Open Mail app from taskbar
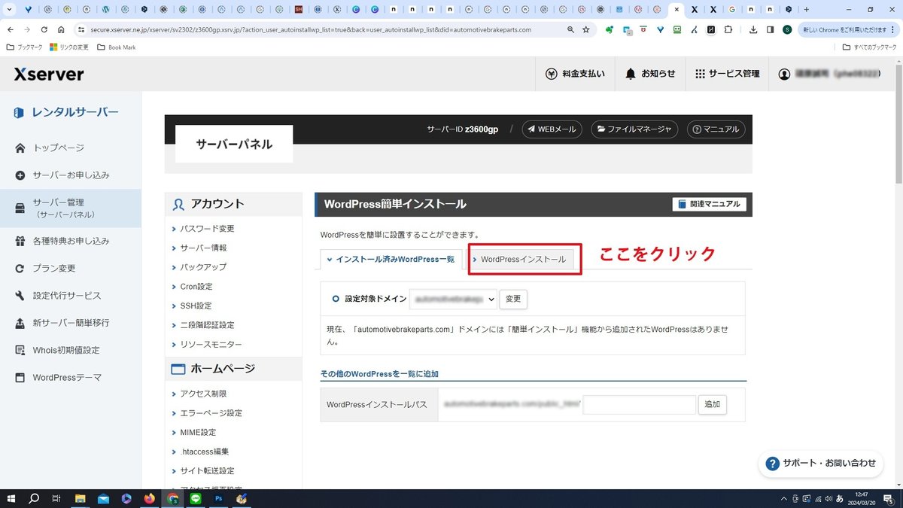This screenshot has height=508, width=903. (x=103, y=498)
